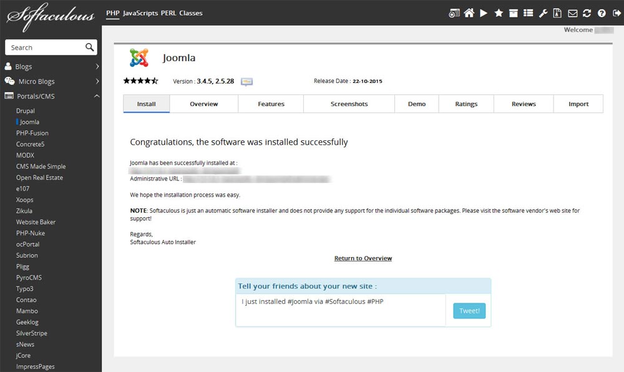Open e107 in the sidebar
Viewport: 624px width, 372px height.
click(22, 188)
